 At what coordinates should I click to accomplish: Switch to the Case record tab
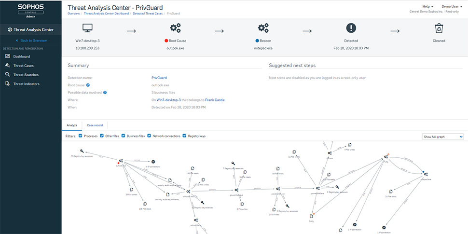point(95,125)
